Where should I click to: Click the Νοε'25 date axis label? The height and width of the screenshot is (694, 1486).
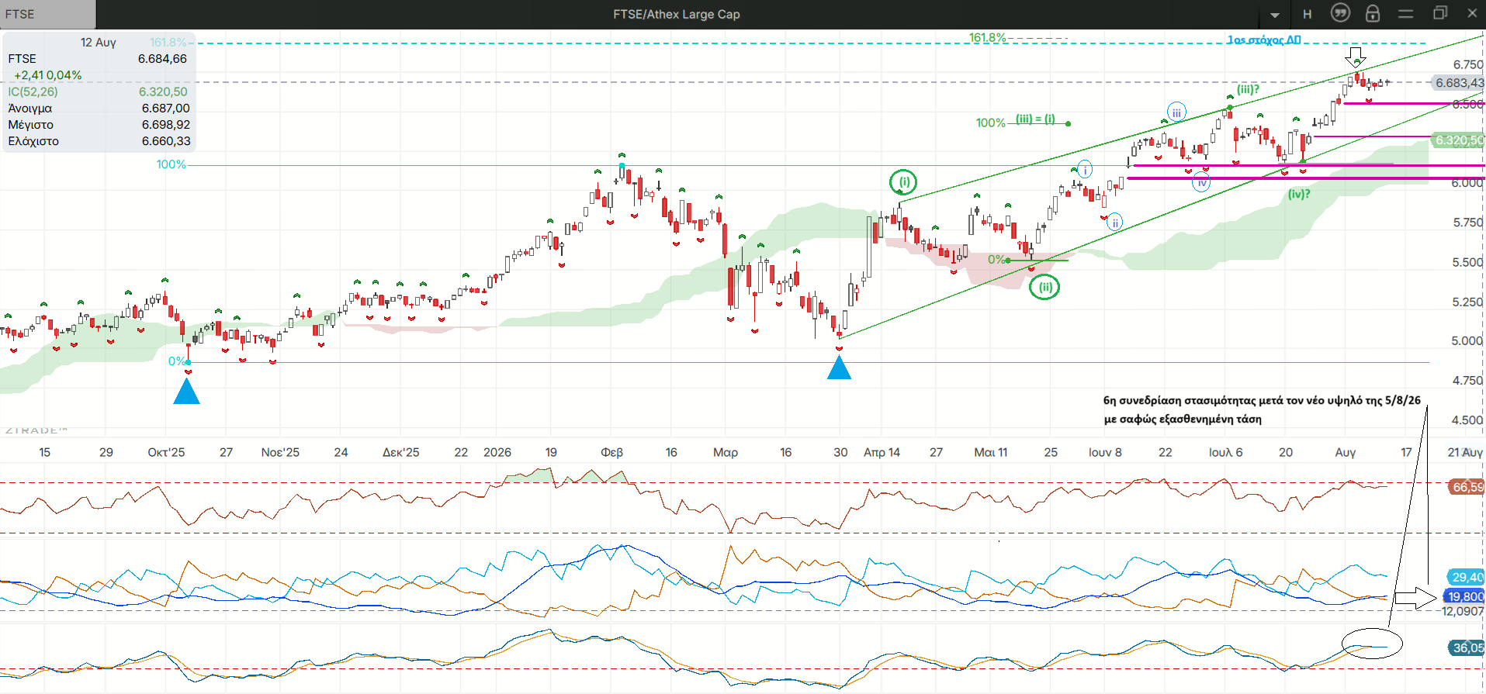coord(280,452)
